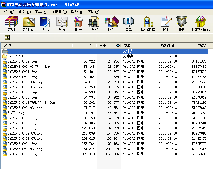This screenshot has width=213, height=169.
Task: Open the 收藏夹(O) menu
Action: (59, 12)
